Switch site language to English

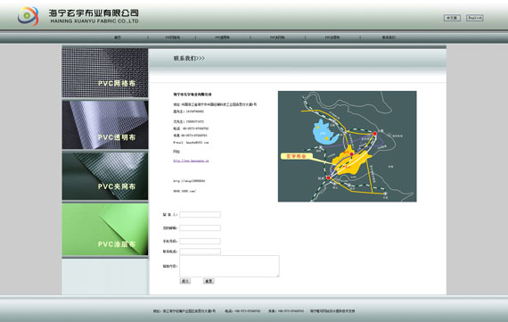[475, 18]
